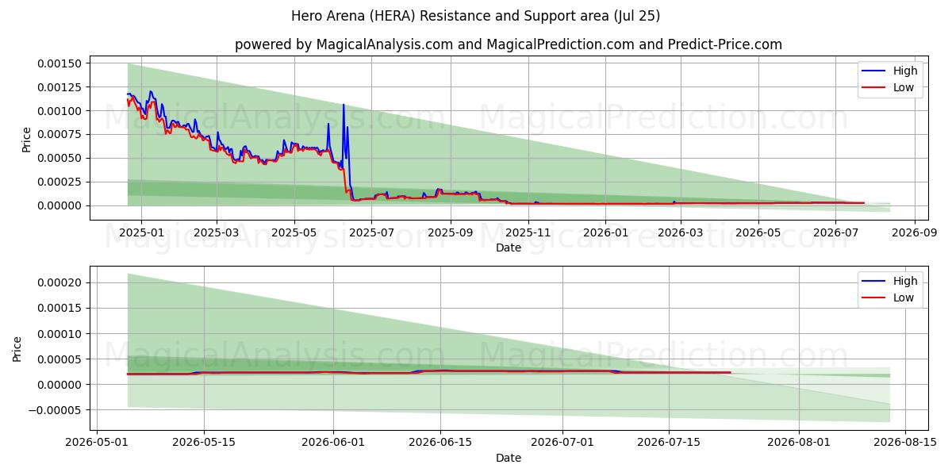The width and height of the screenshot is (952, 476).
Task: Click the 2026-07-01 date tick label
Action: (562, 443)
